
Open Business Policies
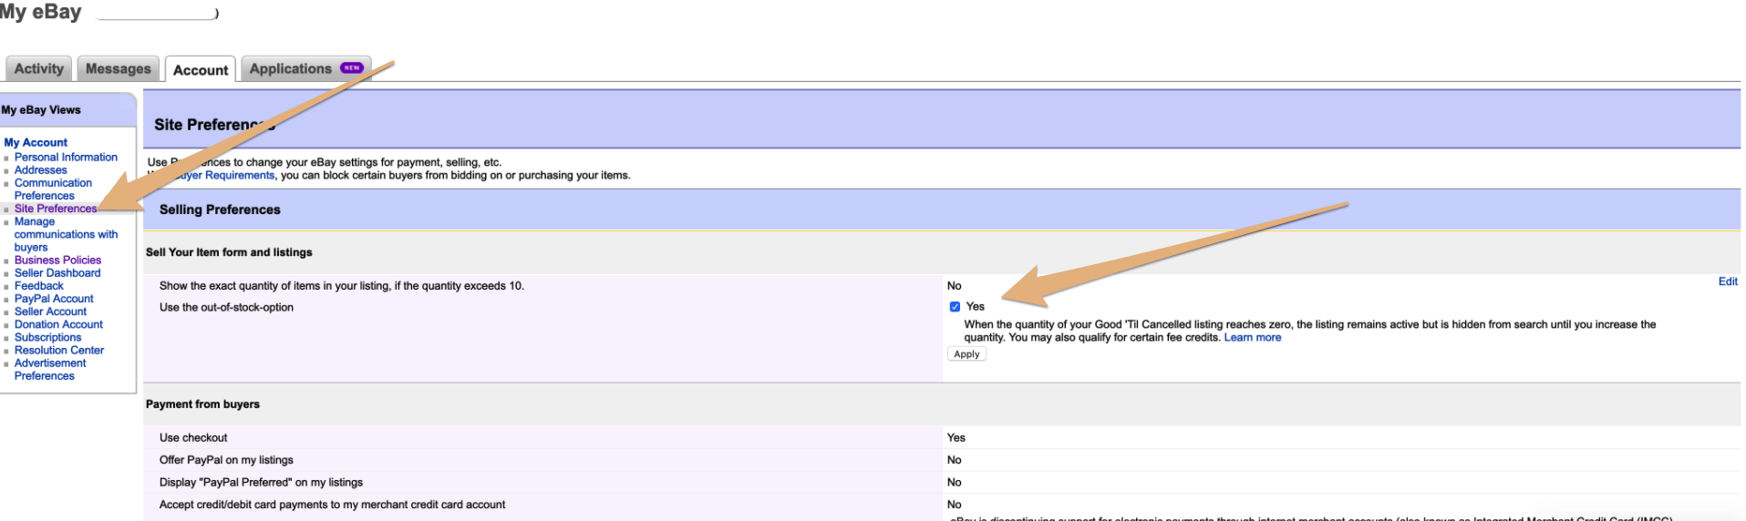tap(57, 260)
